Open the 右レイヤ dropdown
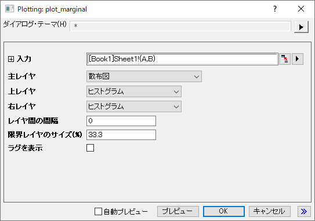The height and width of the screenshot is (221, 315). [x=134, y=106]
